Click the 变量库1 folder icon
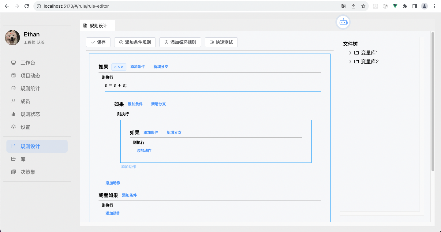The image size is (441, 232). pos(356,53)
